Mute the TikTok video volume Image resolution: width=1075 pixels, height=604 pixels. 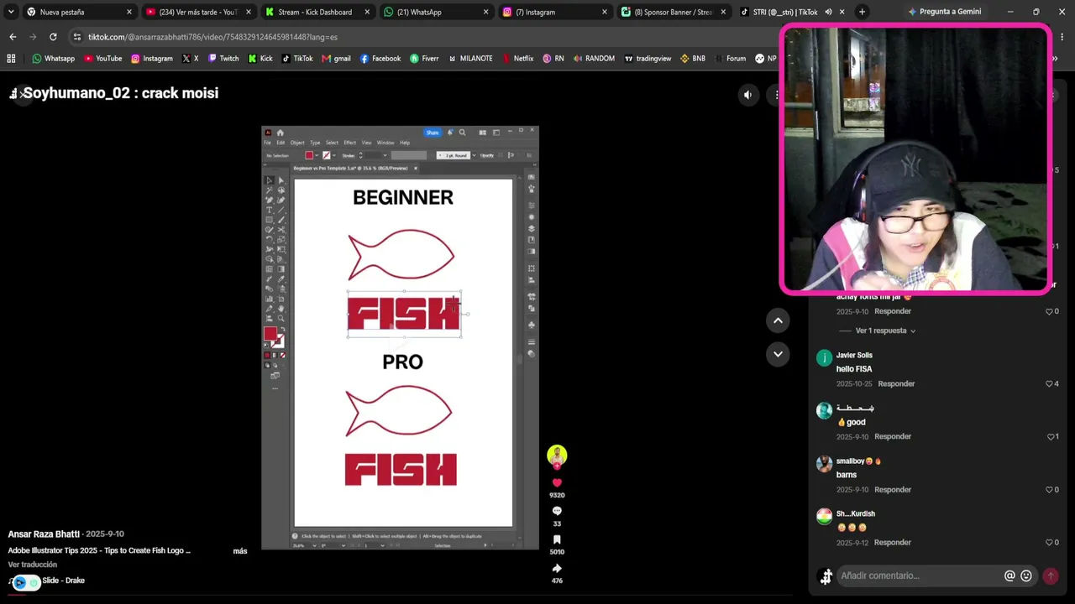[x=747, y=95]
